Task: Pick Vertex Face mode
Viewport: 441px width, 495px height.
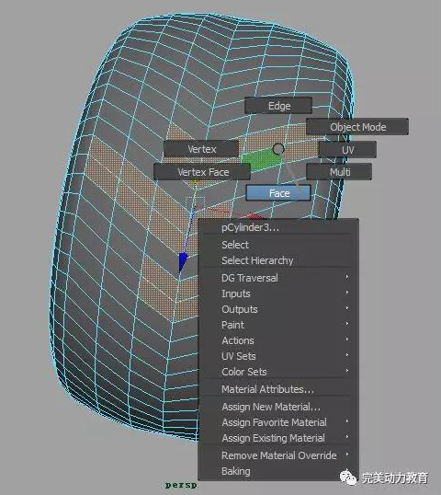Action: pyautogui.click(x=202, y=172)
